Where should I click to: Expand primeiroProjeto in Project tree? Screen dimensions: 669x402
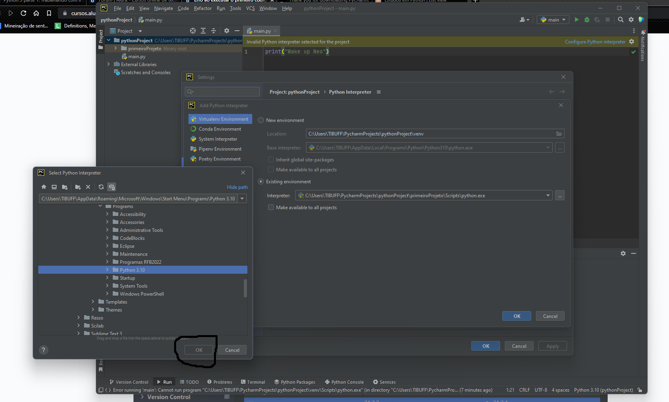116,48
